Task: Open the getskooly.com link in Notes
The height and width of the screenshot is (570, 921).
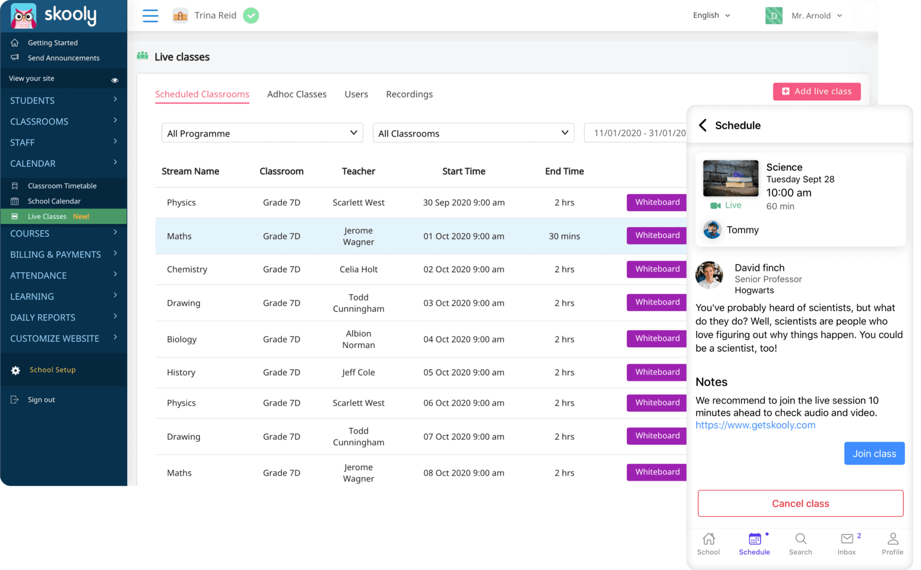Action: [755, 425]
